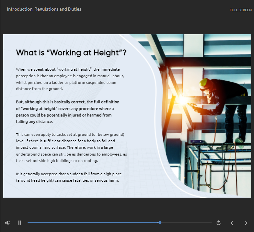Mute the course audio with speaker icon
This screenshot has height=232, width=254.
pyautogui.click(x=7, y=223)
